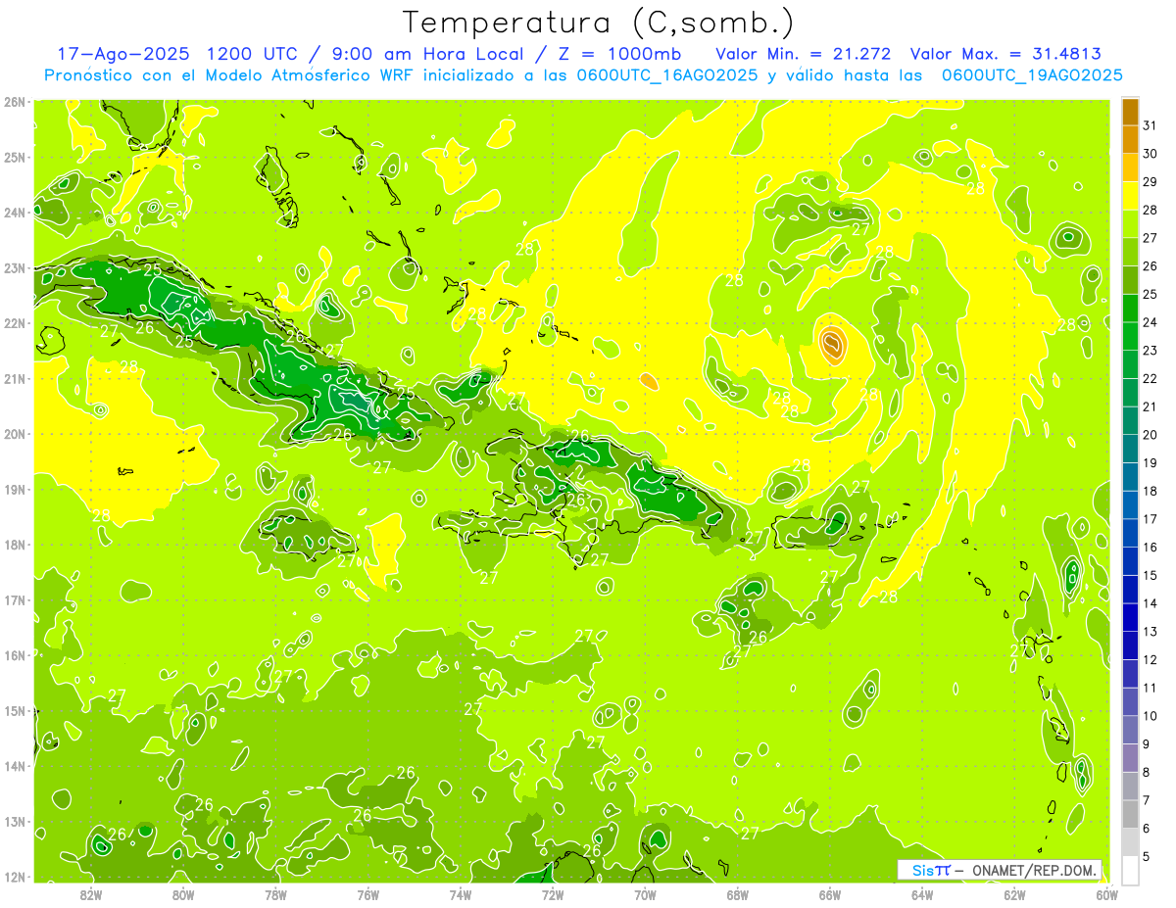1176x908 pixels.
Task: Click the legend swatch between 24 and 25
Action: 1130,309
